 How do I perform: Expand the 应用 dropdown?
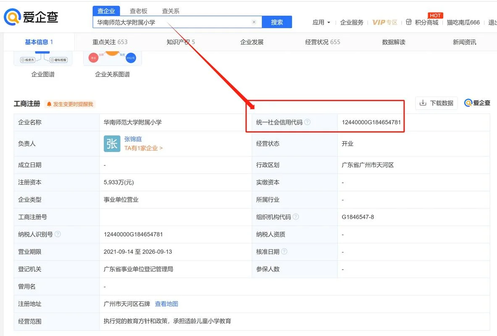click(321, 22)
